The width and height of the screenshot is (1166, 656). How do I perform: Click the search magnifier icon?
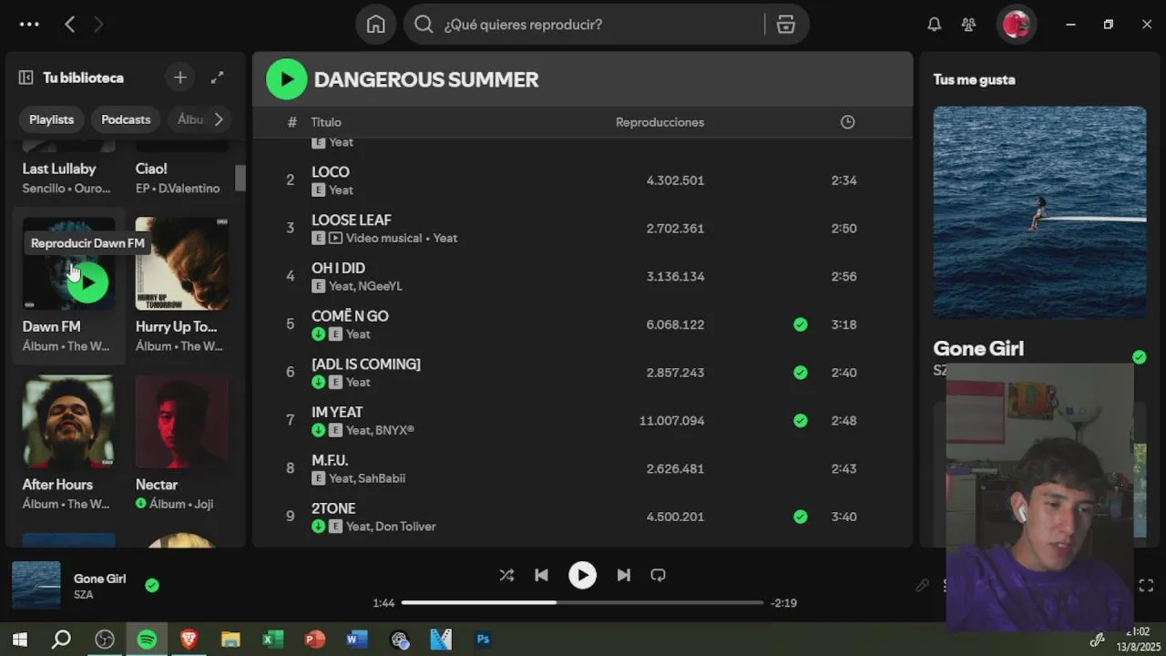[x=424, y=25]
